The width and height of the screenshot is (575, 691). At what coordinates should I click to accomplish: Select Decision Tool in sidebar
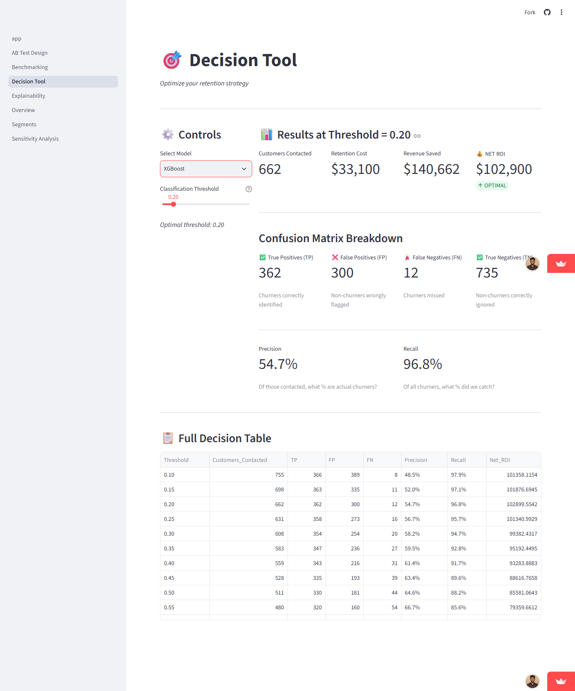pyautogui.click(x=63, y=82)
